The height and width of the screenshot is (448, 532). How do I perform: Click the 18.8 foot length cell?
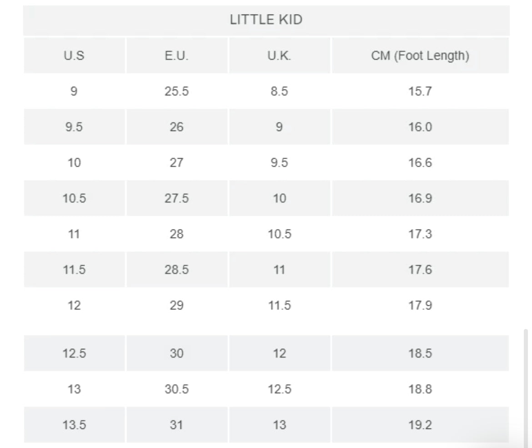click(420, 389)
